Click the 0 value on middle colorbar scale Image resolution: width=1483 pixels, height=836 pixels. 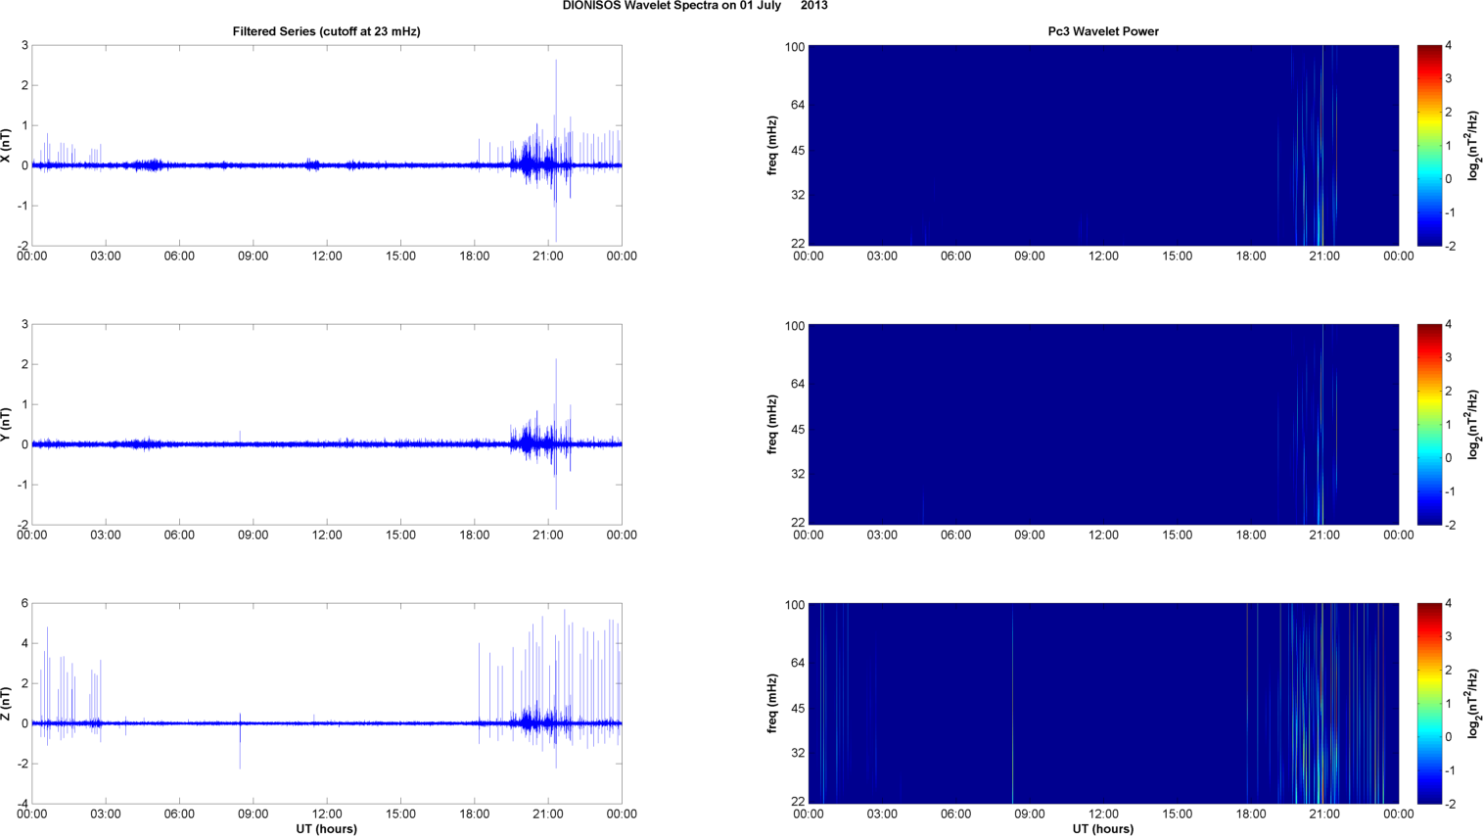tap(1449, 458)
